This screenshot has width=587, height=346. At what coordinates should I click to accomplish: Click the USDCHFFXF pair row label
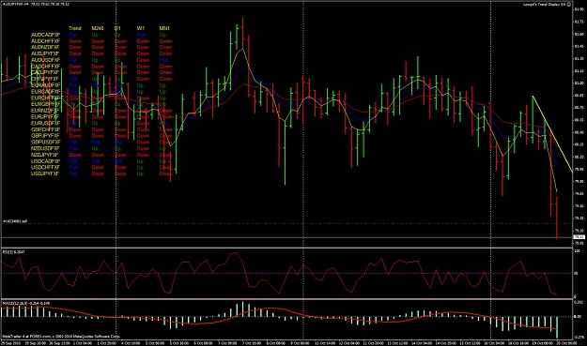[x=45, y=168]
